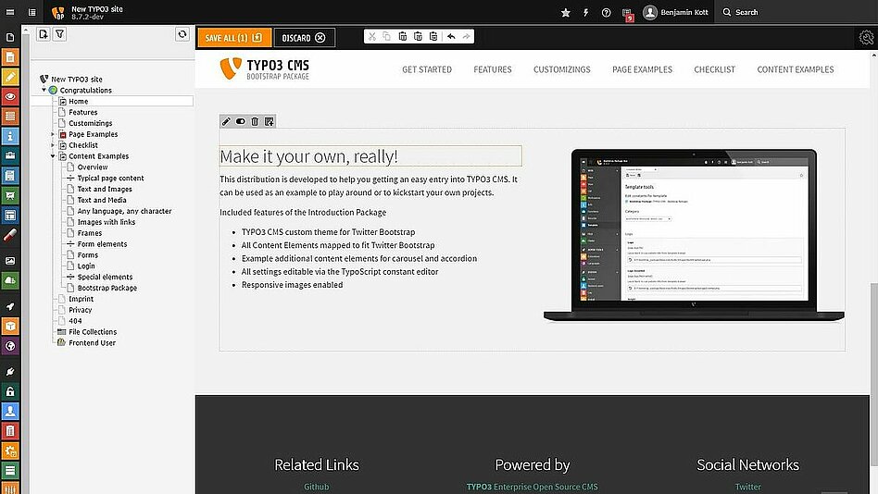Open the Backend users module
Image resolution: width=878 pixels, height=494 pixels.
tap(10, 411)
